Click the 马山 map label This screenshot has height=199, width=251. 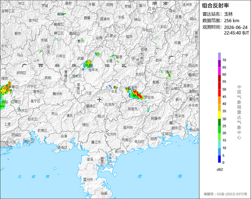(x=20, y=55)
